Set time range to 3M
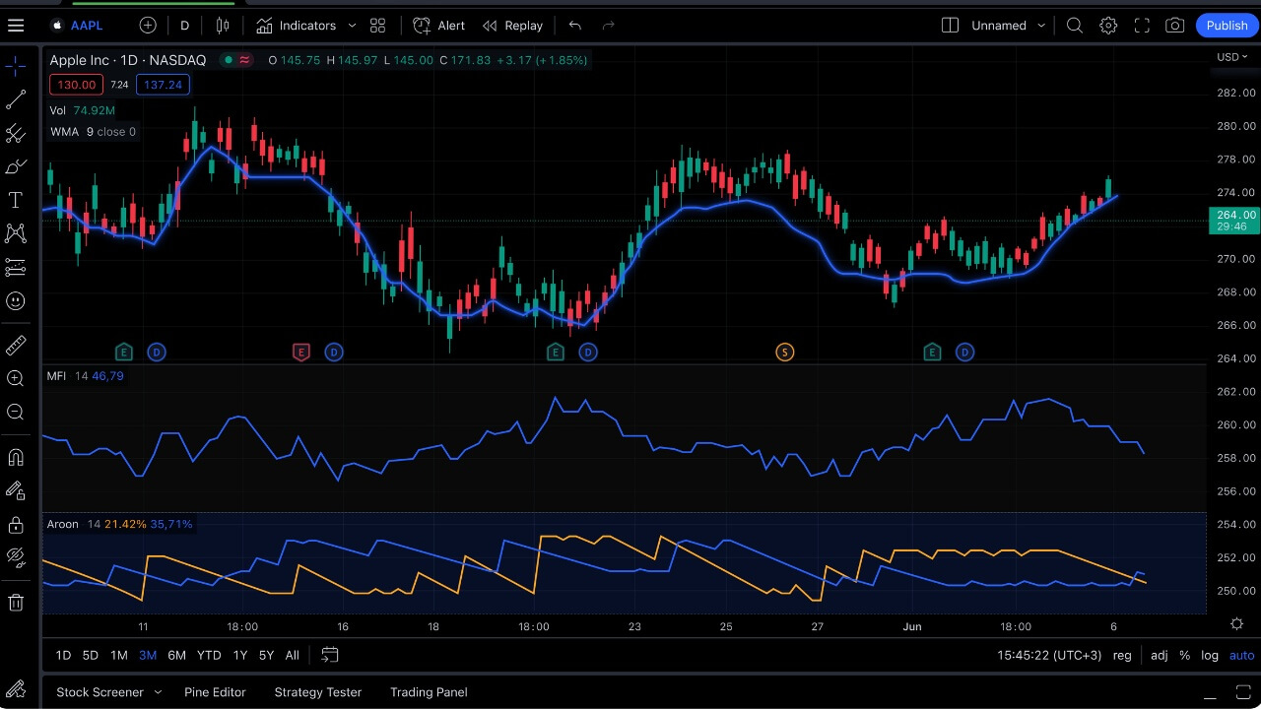The image size is (1261, 709). [x=148, y=655]
